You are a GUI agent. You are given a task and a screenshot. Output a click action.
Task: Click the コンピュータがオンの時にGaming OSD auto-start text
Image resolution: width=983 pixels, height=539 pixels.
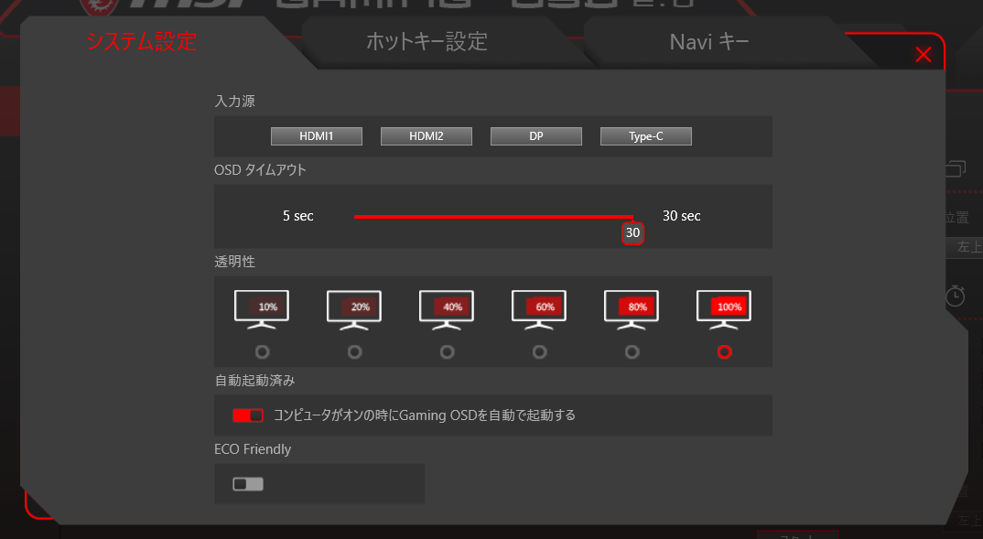click(425, 415)
